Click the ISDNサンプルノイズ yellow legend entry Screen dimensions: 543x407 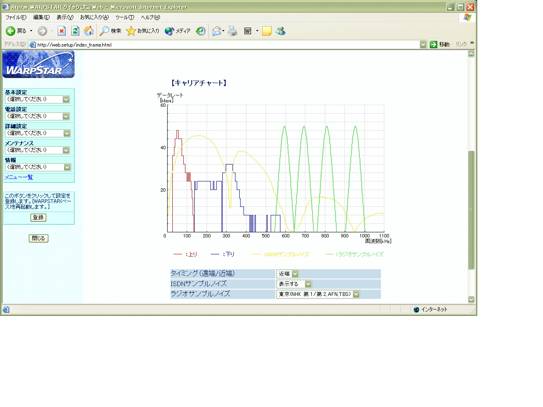tap(281, 254)
